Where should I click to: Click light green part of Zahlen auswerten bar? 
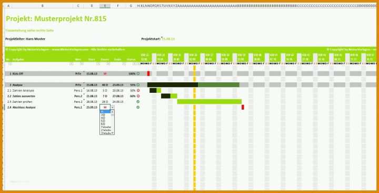174,96
